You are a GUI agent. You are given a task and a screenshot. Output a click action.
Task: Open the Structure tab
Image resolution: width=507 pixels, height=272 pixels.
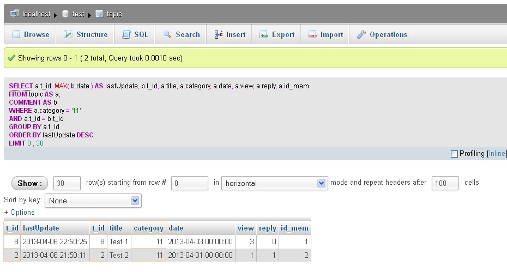tap(86, 34)
